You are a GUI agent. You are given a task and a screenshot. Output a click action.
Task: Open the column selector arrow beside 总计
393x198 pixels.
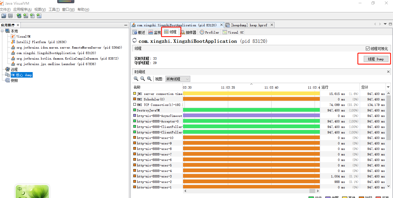388,87
